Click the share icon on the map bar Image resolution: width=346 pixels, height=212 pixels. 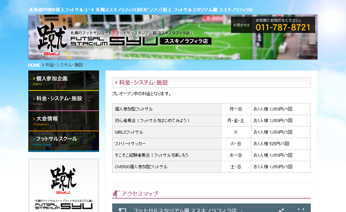[x=281, y=210]
